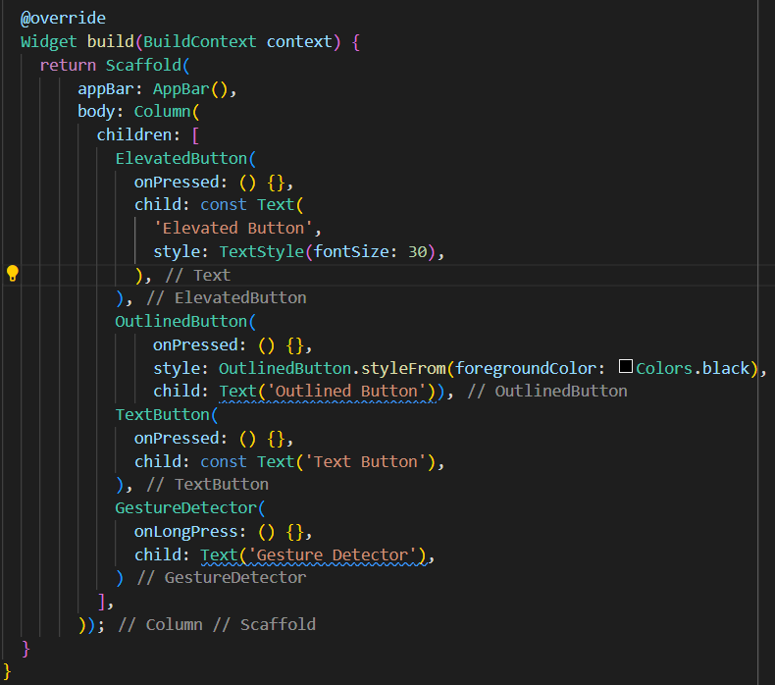Click the '// Column' closing comment

[x=160, y=625]
